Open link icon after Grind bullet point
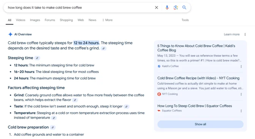This screenshot has height=139, width=255. (75, 100)
